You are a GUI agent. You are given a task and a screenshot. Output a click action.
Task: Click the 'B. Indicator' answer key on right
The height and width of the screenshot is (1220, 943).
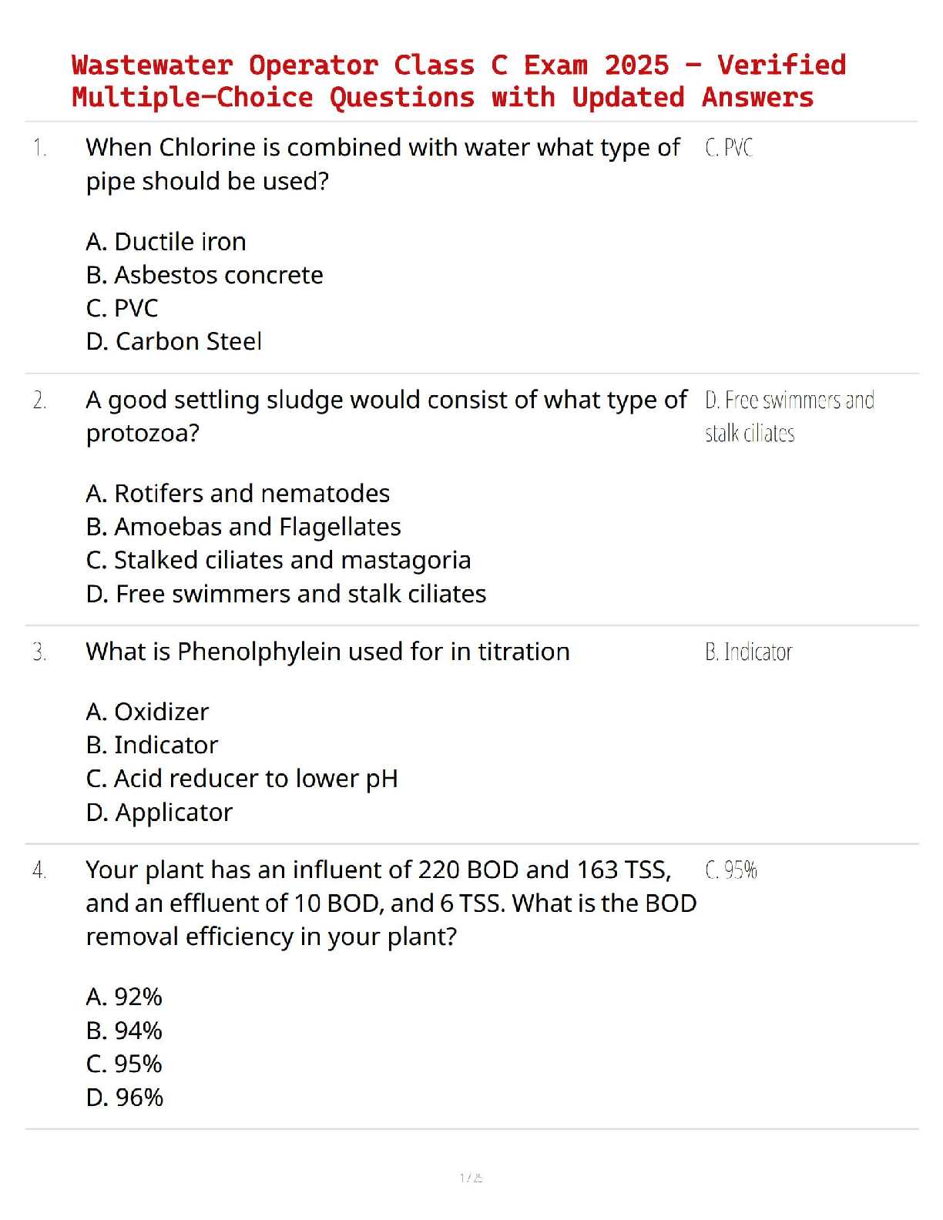coord(748,652)
